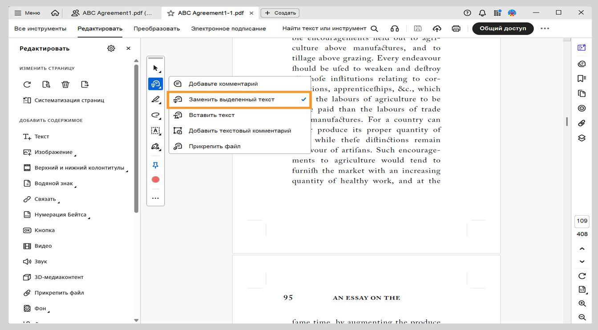Open the apps grid icon
The width and height of the screenshot is (598, 330).
point(497,13)
